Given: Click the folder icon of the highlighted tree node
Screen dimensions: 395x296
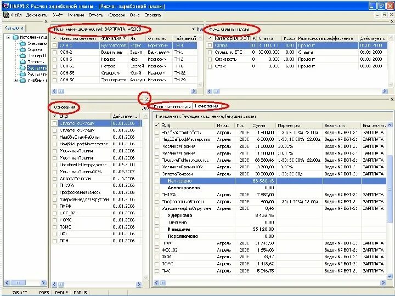Looking at the screenshot, I should [x=23, y=68].
